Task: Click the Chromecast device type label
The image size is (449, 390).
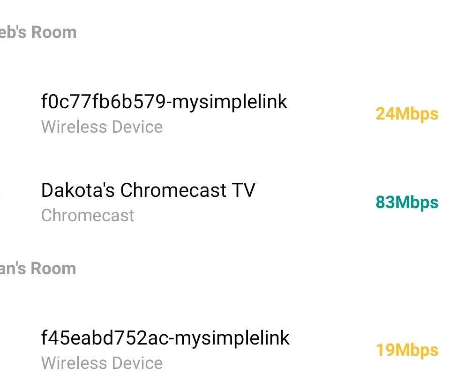Action: [88, 216]
